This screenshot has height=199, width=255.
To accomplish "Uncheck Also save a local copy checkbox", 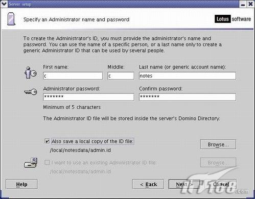I will (47, 141).
